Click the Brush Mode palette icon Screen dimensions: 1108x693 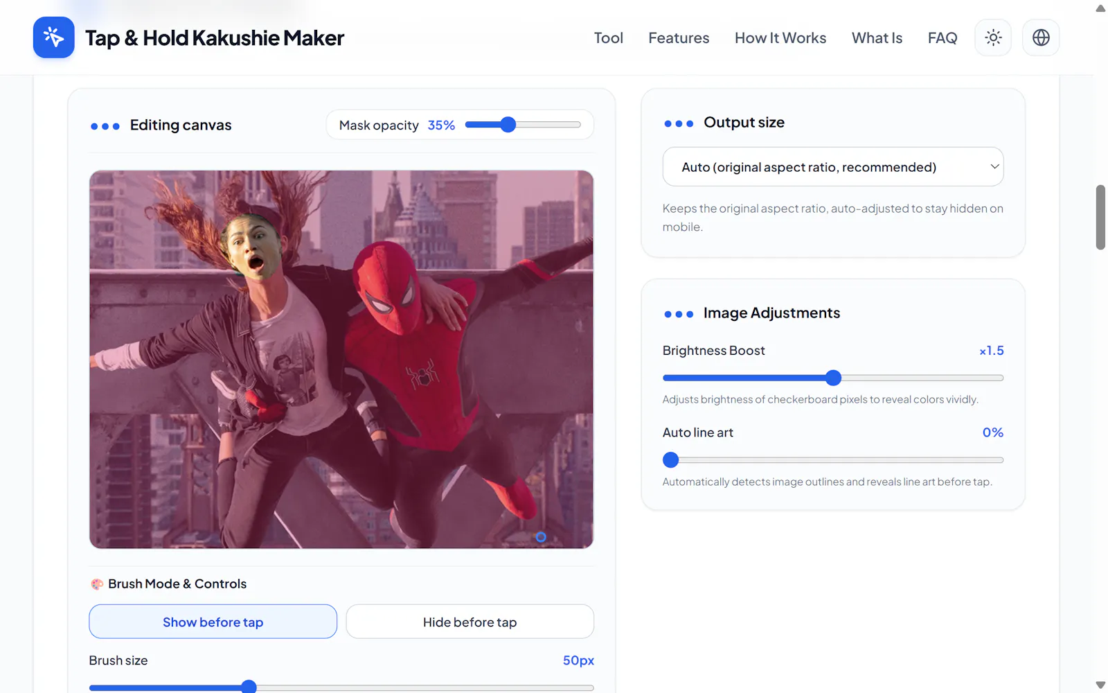point(97,584)
